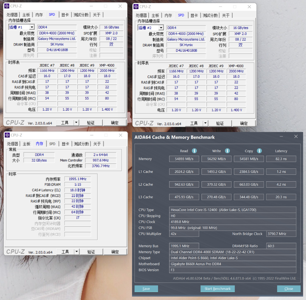Click 内存频率 value 1995.1 MHz
This screenshot has height=300, width=306.
[x=78, y=179]
